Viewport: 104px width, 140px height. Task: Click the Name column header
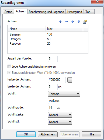point(27,29)
